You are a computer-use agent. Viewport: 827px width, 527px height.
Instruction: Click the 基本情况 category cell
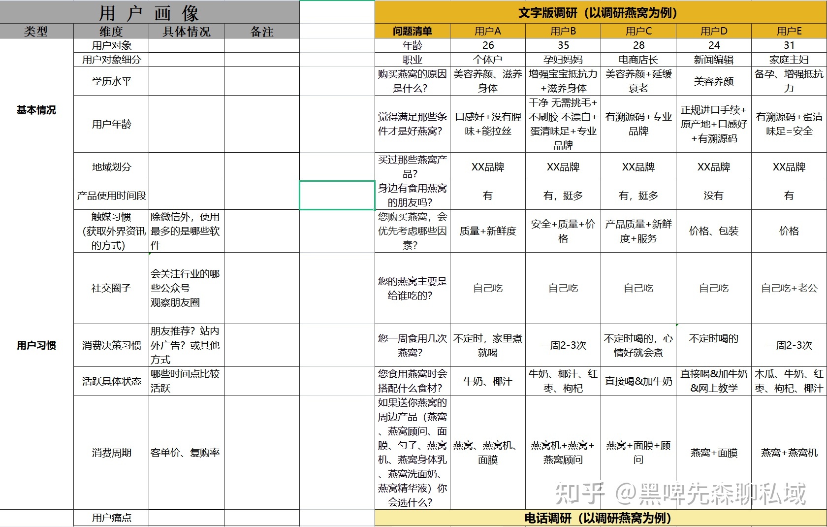[x=36, y=110]
